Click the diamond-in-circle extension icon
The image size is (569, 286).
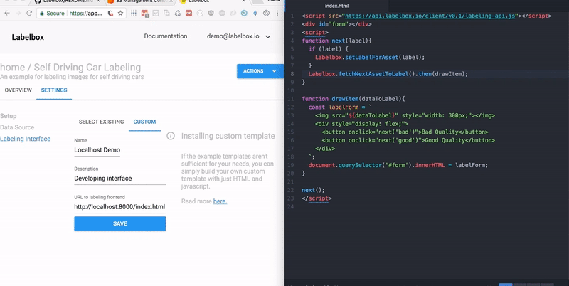coord(266,14)
